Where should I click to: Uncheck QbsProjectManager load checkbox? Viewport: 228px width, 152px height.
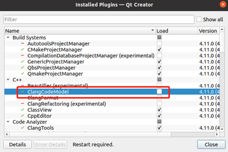159,68
